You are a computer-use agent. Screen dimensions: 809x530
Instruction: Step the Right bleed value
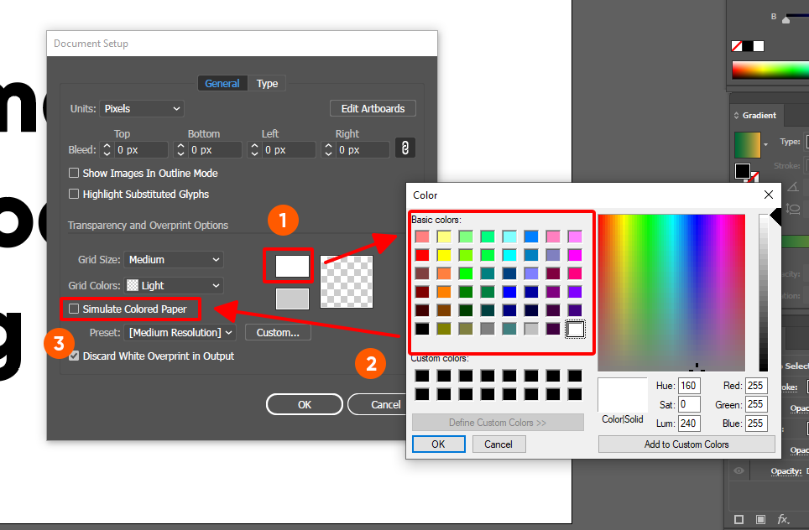click(328, 149)
